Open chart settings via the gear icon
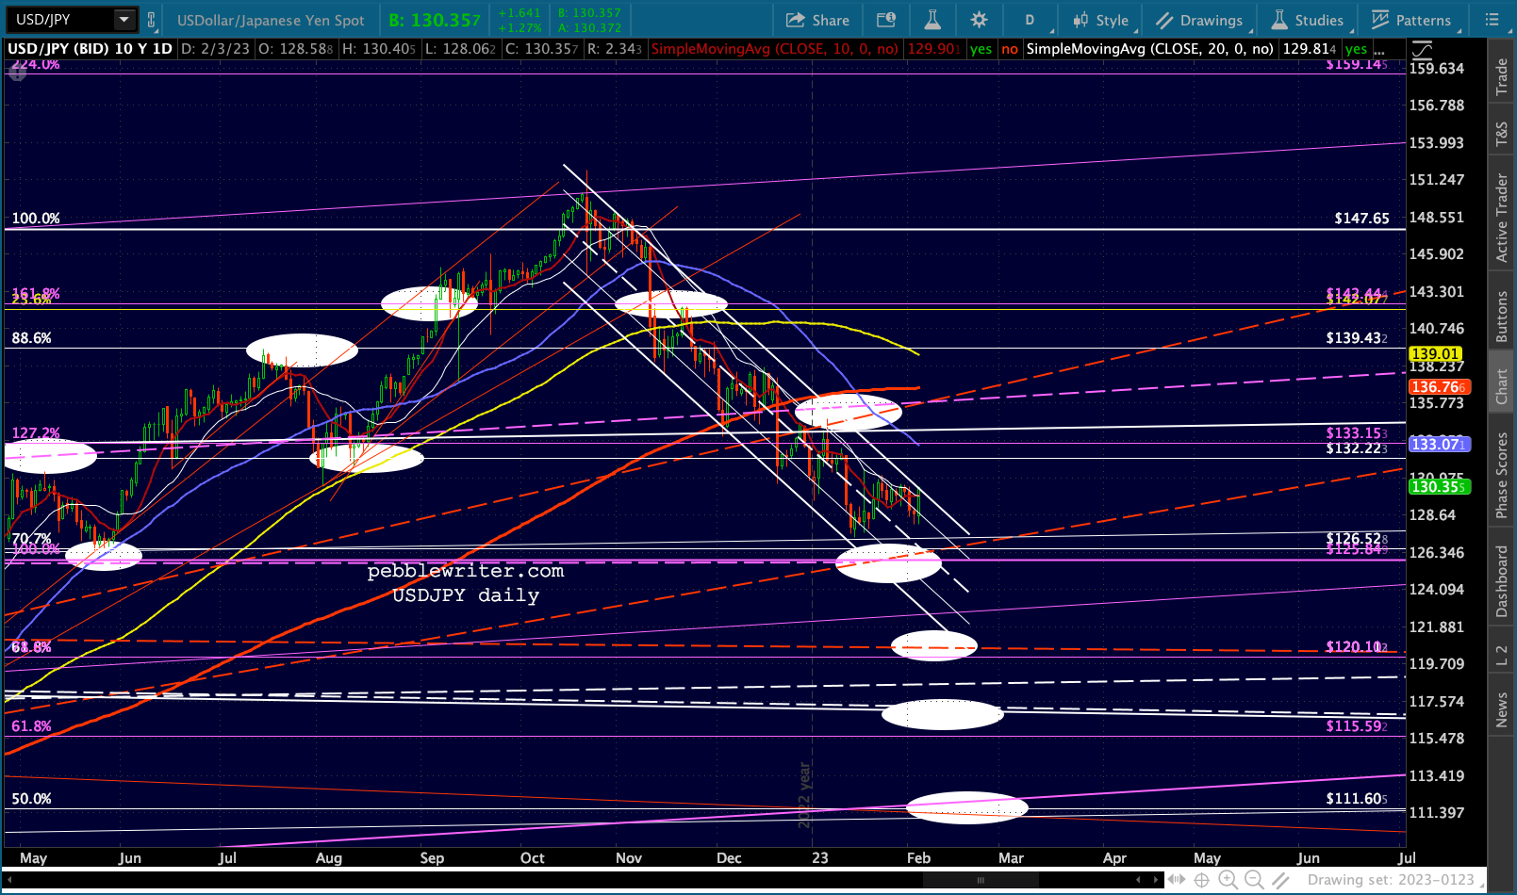The image size is (1517, 895). (x=979, y=20)
